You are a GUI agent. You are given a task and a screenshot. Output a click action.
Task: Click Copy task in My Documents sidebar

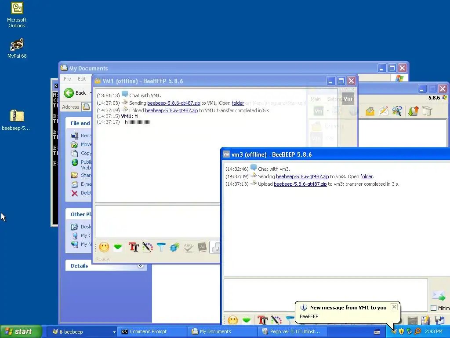click(x=82, y=153)
